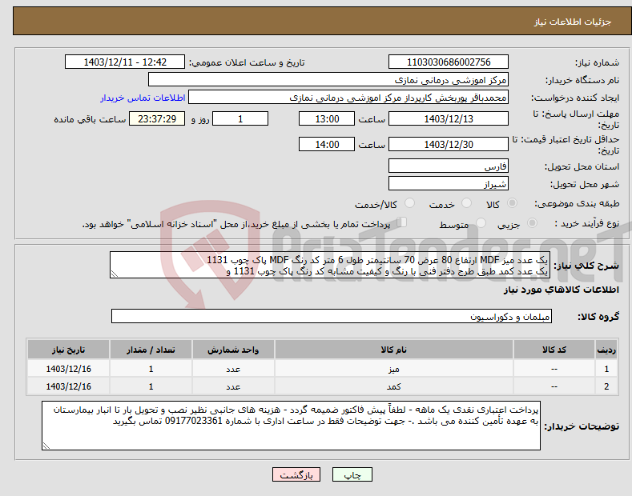Open the اطلاعات تماس خریدار link
This screenshot has width=632, height=496.
tap(143, 98)
